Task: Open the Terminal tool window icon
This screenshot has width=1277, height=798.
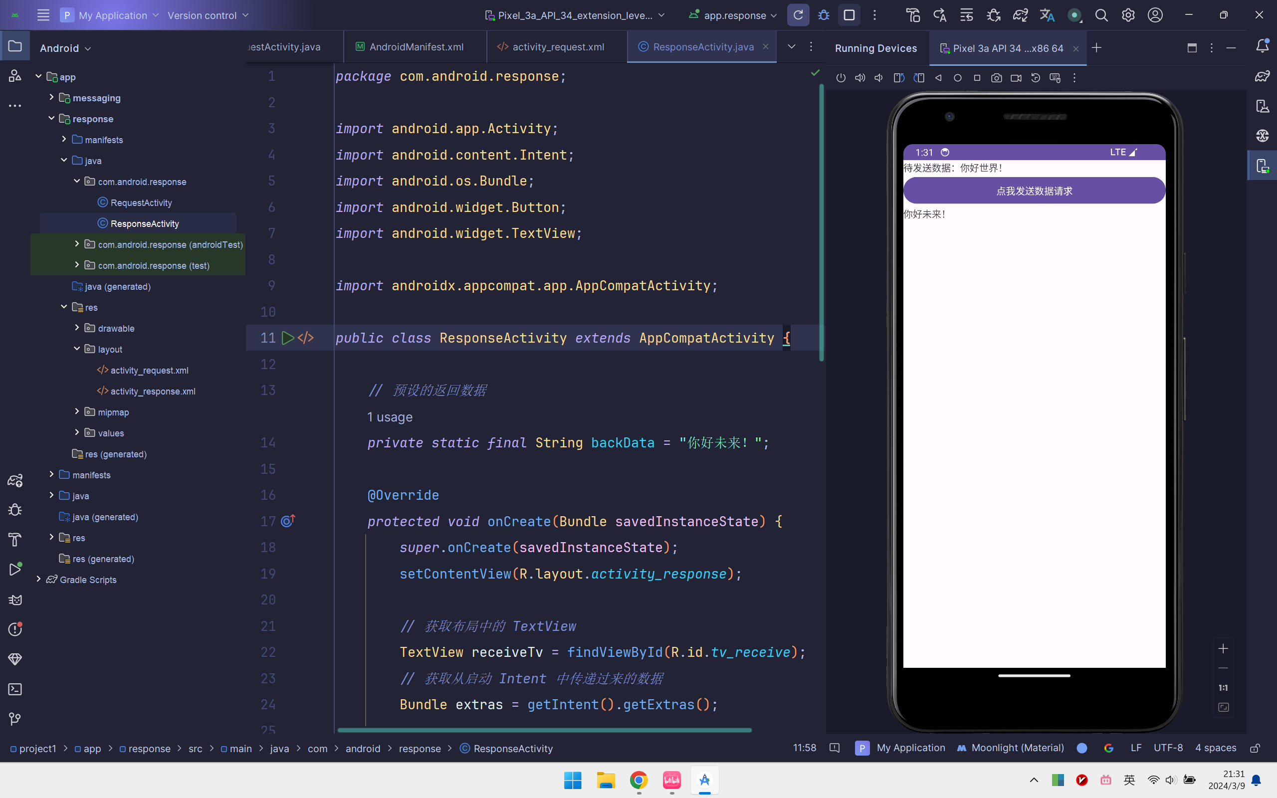Action: coord(15,689)
